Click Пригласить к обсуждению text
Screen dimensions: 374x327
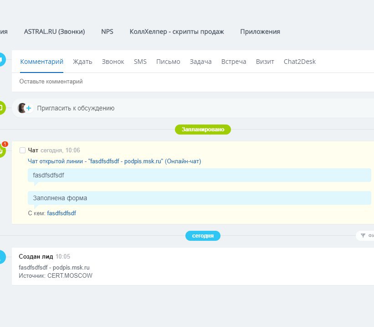point(76,108)
